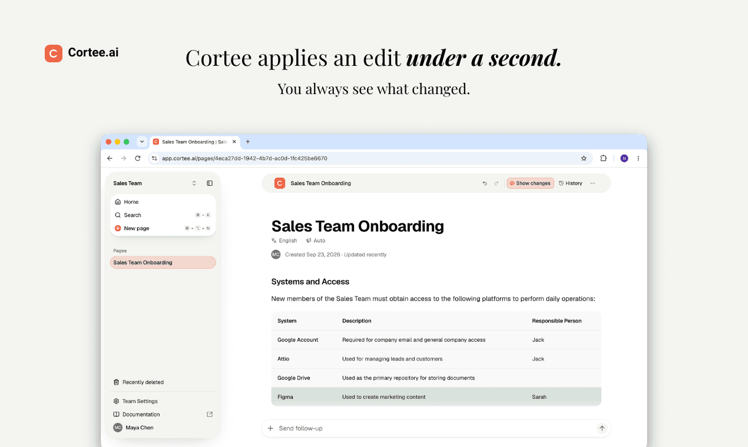
Task: Click the Systems and Access heading
Action: [310, 282]
